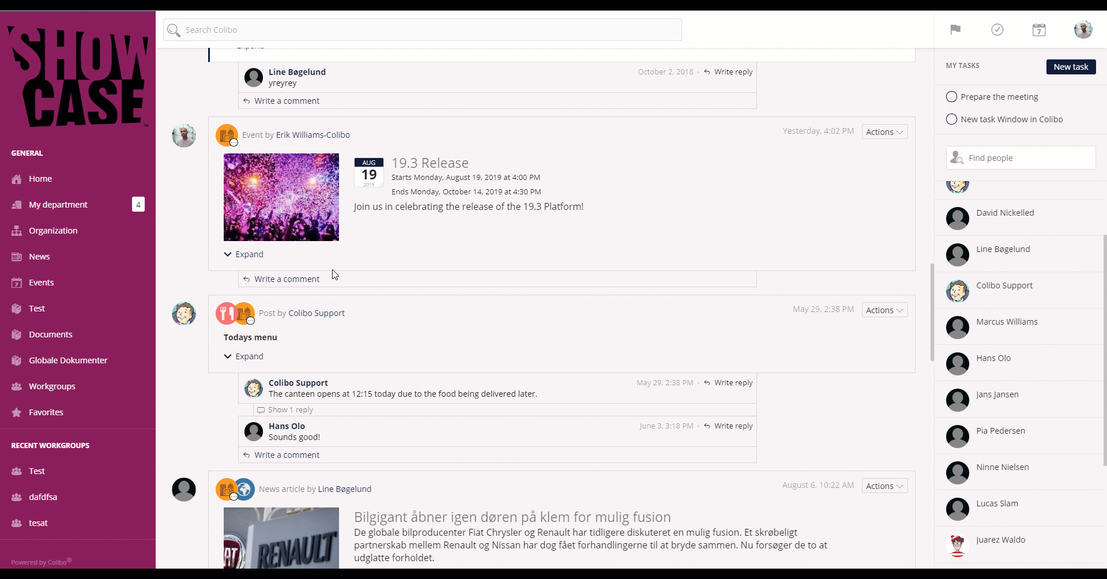Open the calendar icon in header
Screen dimensions: 1107x579
(1038, 30)
